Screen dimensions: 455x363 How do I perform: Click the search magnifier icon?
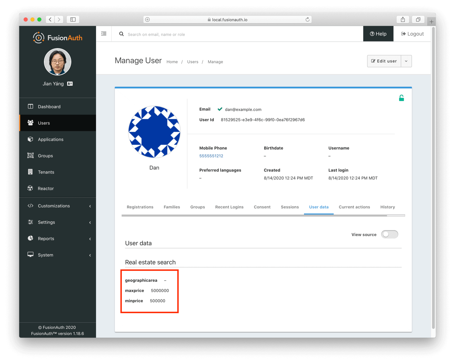121,34
